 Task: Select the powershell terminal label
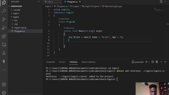point(138,62)
